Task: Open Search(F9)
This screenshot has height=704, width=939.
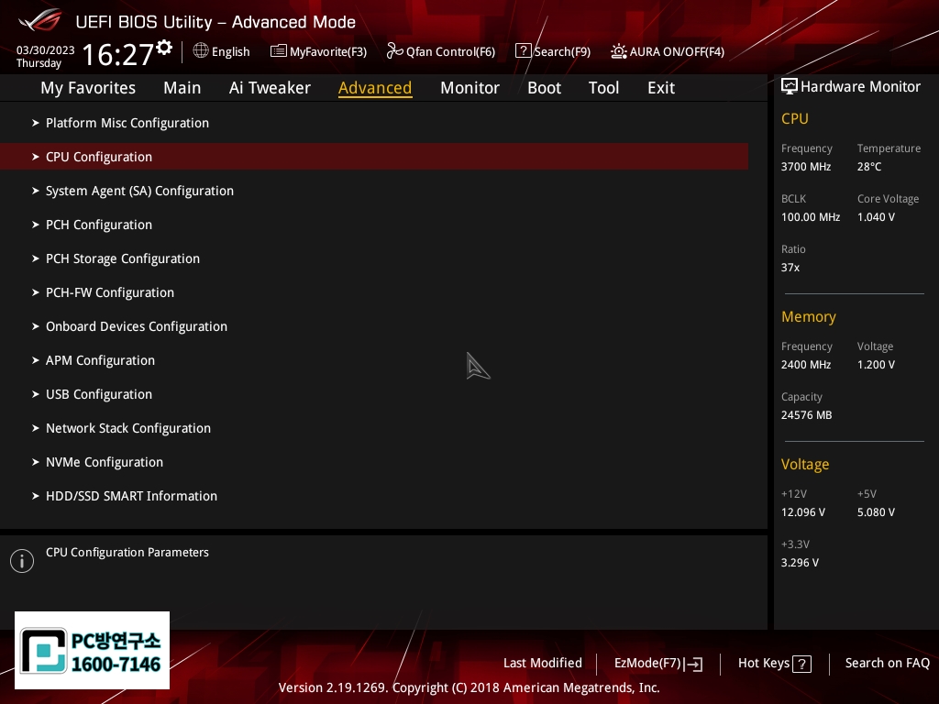Action: point(562,51)
